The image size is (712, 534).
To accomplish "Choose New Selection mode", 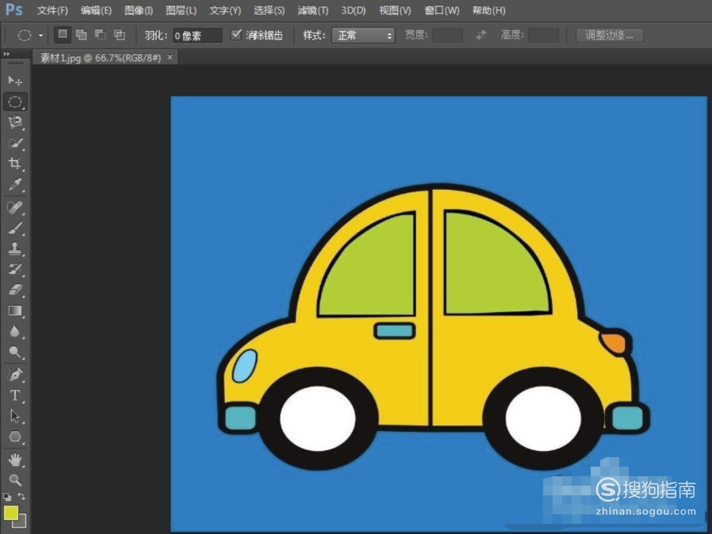I will [63, 34].
